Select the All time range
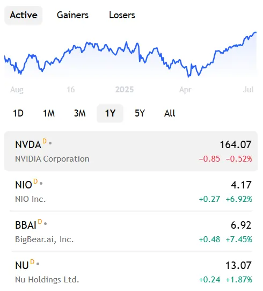 170,113
